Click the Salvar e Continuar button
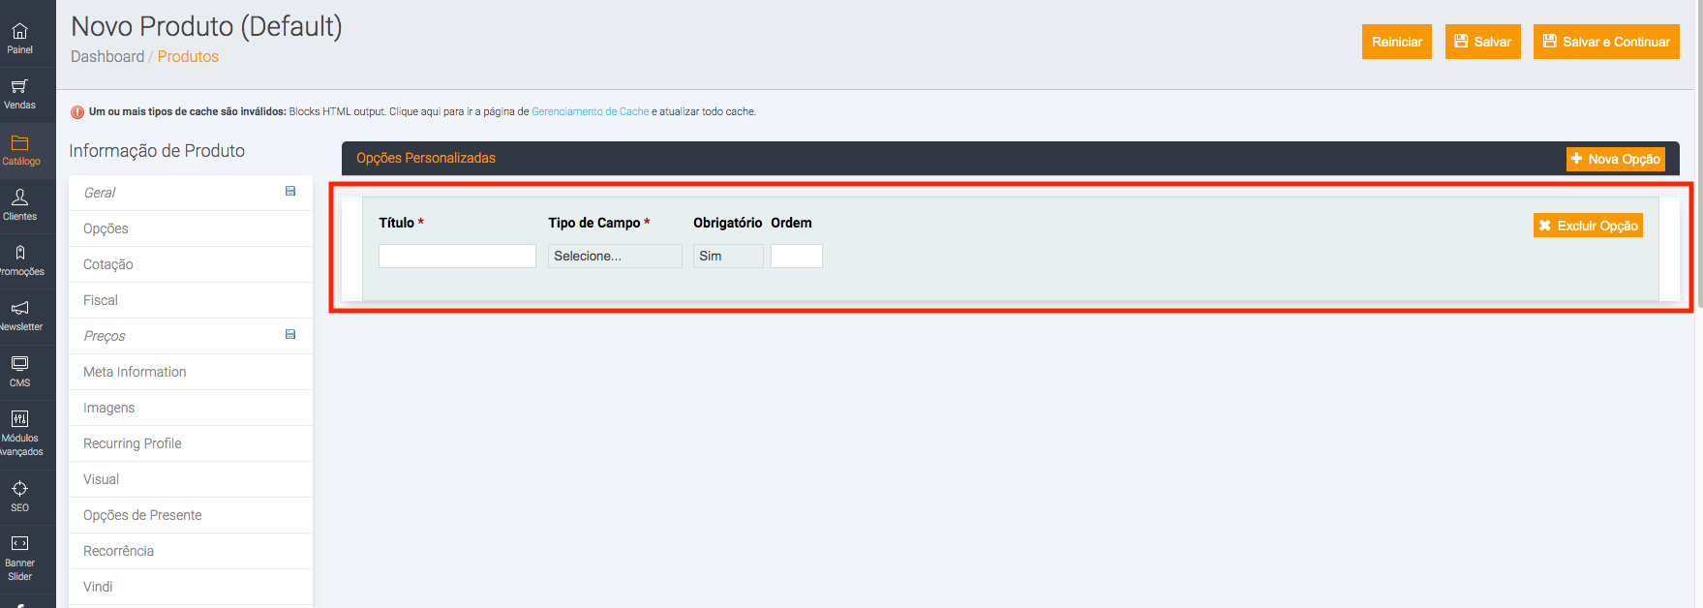 [x=1606, y=42]
